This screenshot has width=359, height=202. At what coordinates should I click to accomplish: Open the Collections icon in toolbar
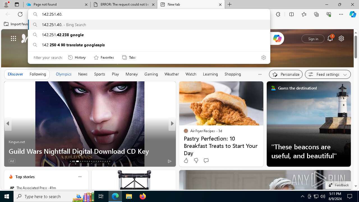pos(316,14)
